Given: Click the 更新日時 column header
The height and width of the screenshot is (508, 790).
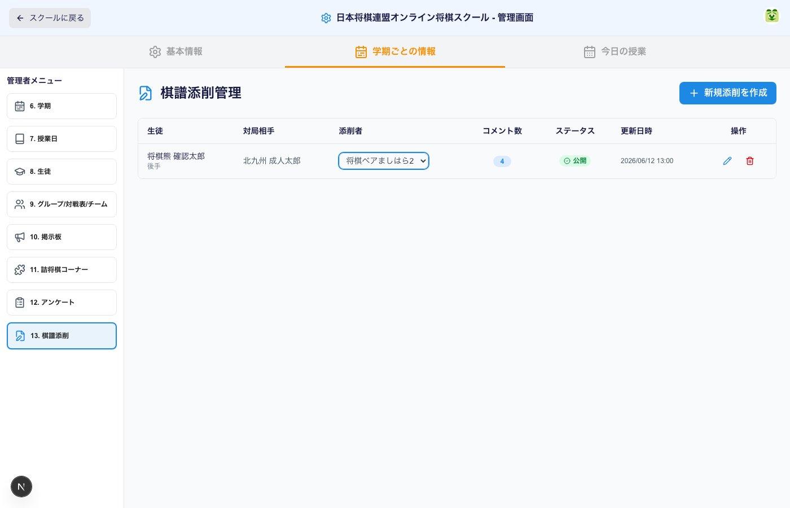Looking at the screenshot, I should point(637,131).
